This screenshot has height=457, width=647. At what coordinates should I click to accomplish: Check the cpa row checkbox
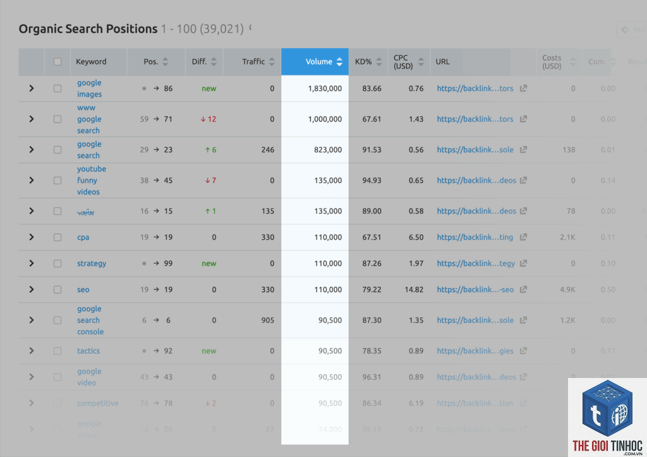57,237
